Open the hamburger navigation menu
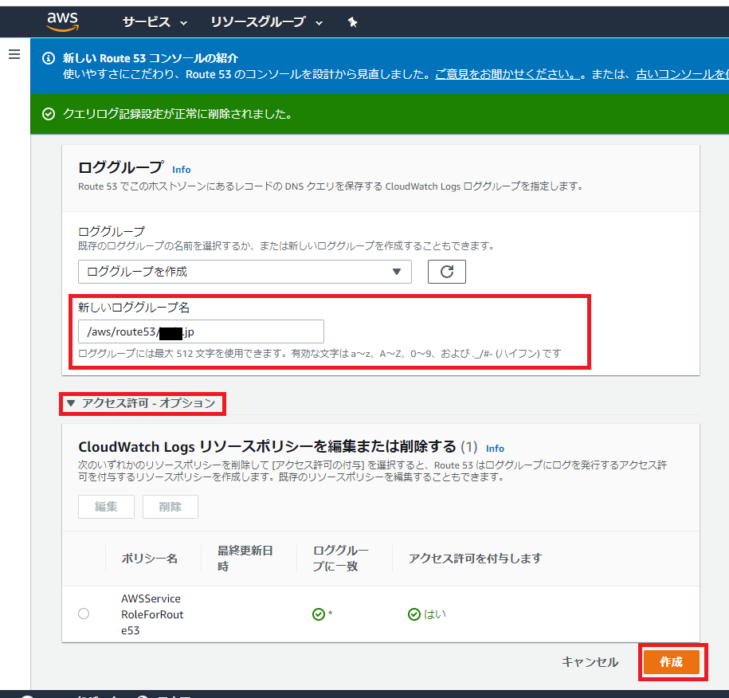 (x=14, y=54)
